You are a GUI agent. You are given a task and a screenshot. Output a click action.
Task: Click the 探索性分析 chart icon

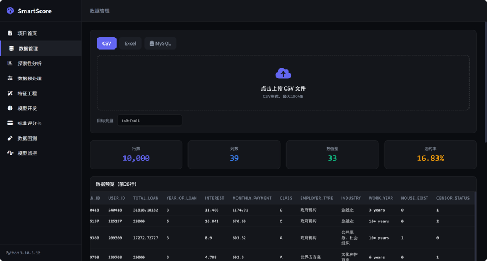(x=10, y=64)
